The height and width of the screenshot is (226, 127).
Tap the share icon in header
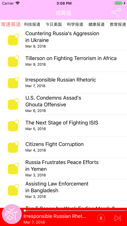(116, 13)
